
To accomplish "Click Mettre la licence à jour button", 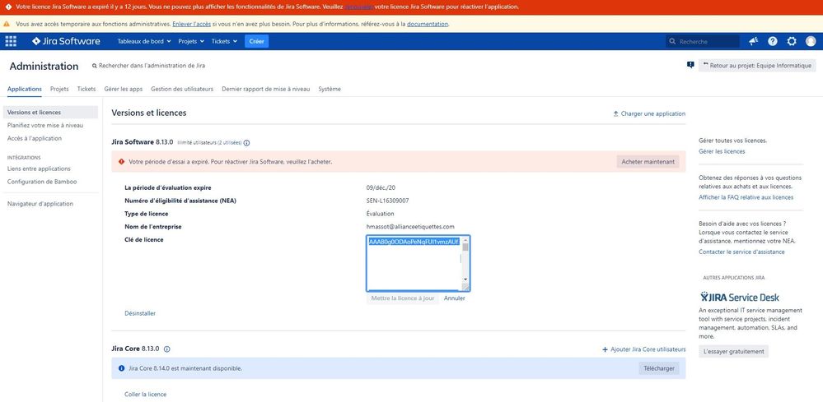I will point(403,298).
